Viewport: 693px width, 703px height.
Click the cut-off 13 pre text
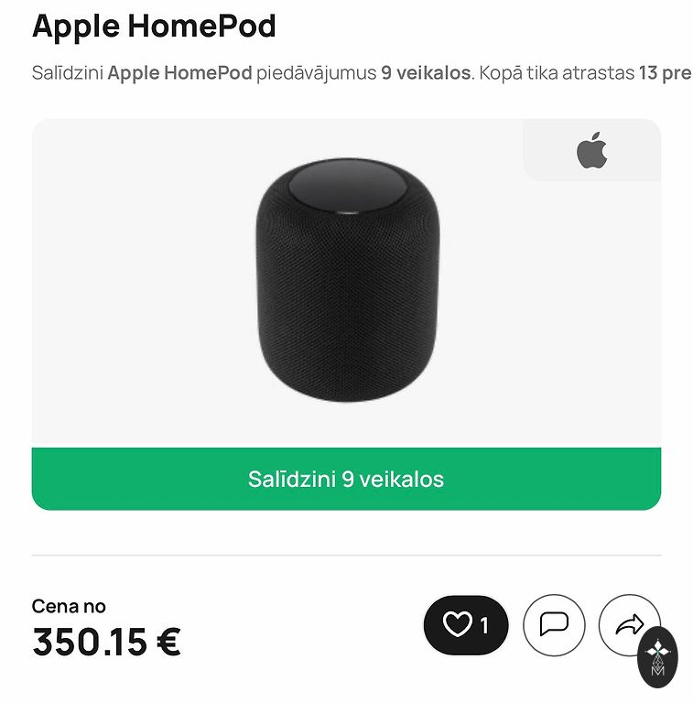(x=666, y=73)
